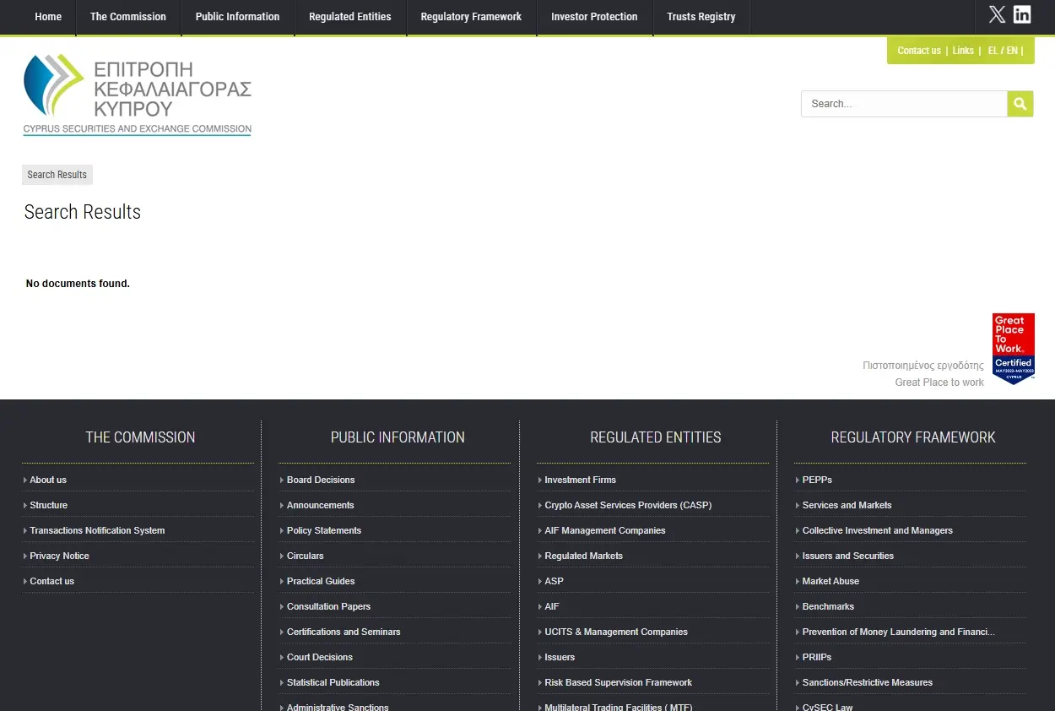
Task: Click the Search Results breadcrumb
Action: pyautogui.click(x=57, y=175)
